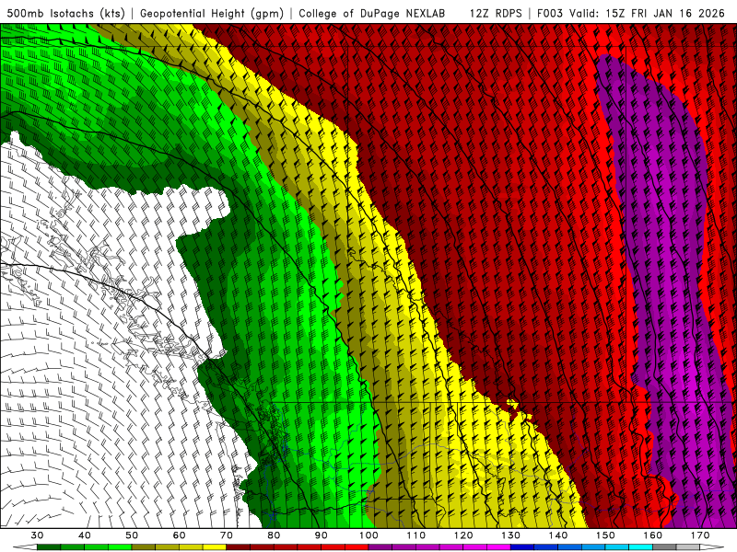Select the 100 kts legend label
The width and height of the screenshot is (737, 552).
pos(368,535)
